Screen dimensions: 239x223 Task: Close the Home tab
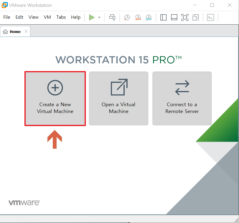[x=26, y=32]
